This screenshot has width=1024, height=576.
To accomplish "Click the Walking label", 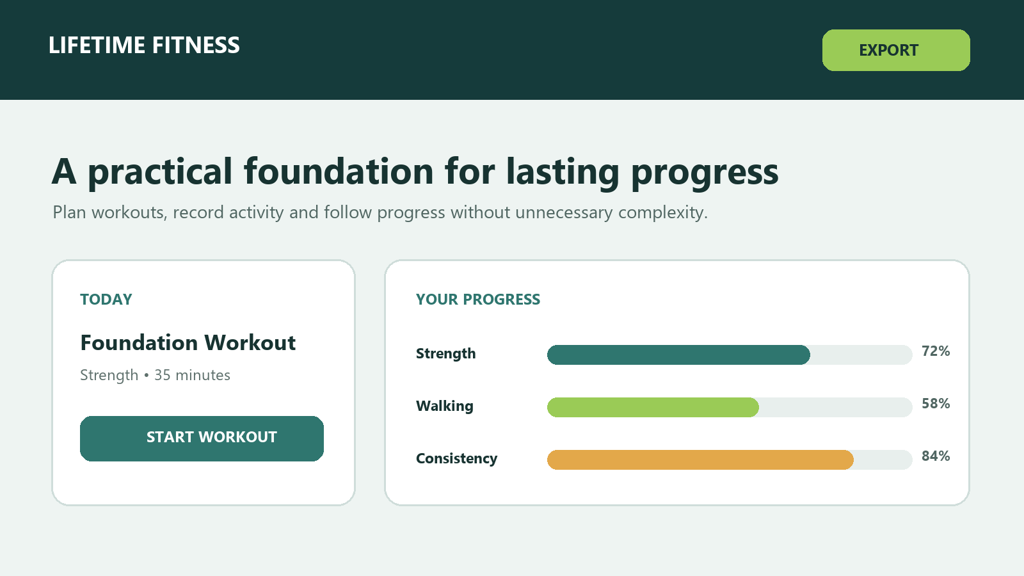I will tap(445, 406).
